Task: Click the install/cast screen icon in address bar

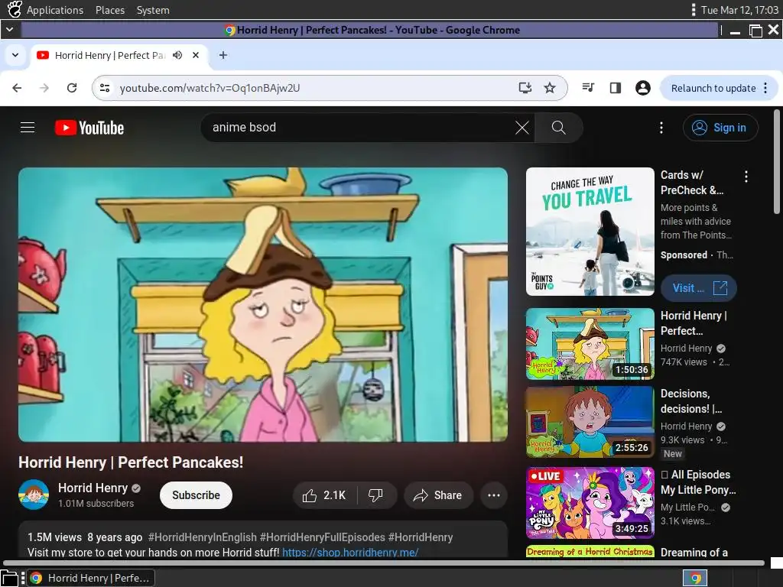Action: [x=525, y=88]
